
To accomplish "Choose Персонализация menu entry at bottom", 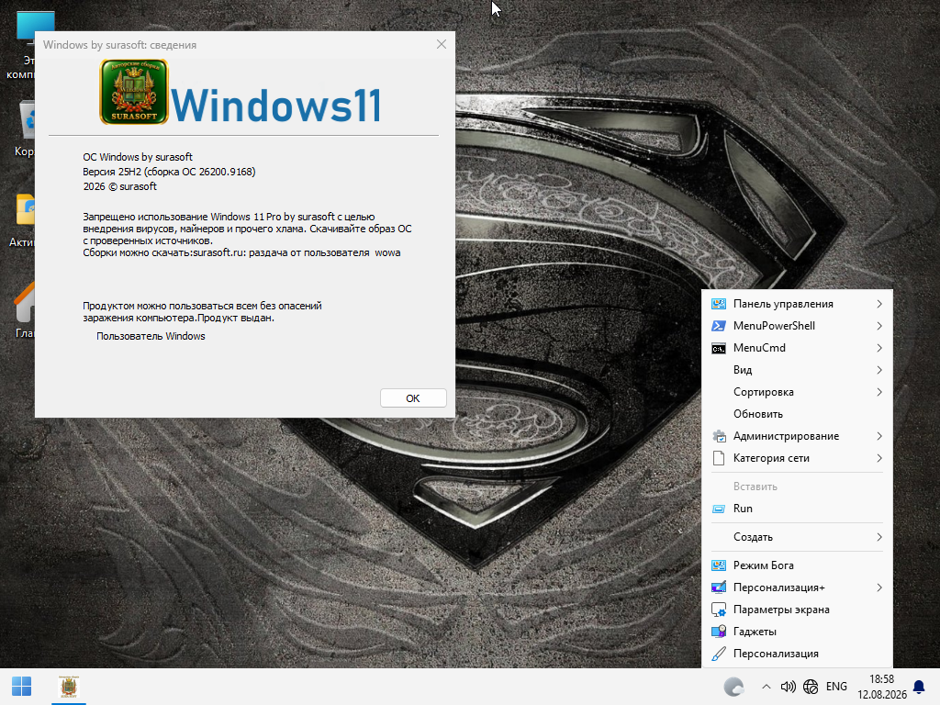I will point(797,654).
